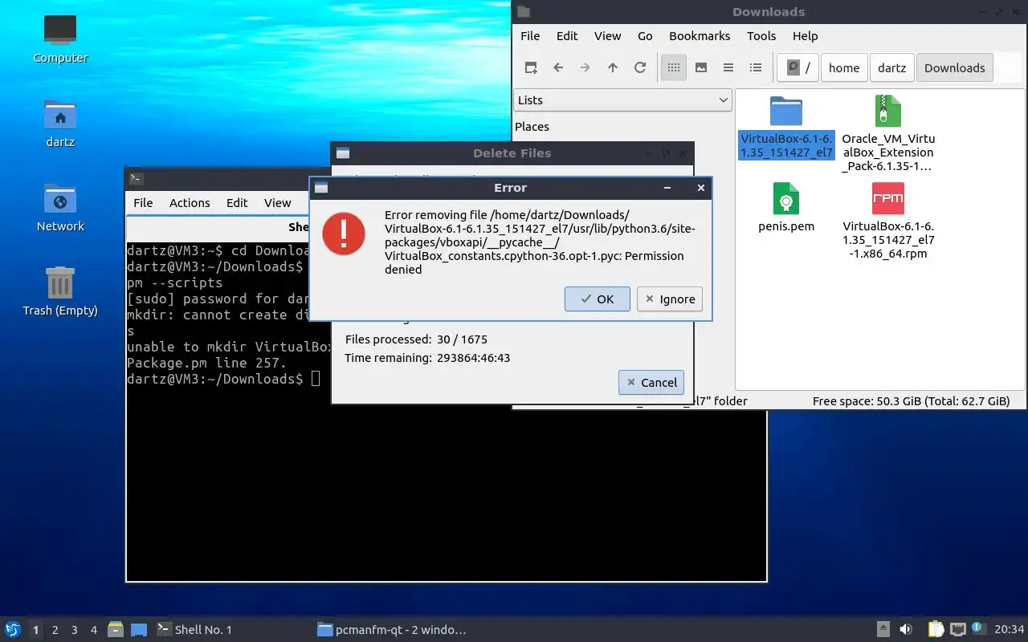Open terminal Edit menu

237,203
